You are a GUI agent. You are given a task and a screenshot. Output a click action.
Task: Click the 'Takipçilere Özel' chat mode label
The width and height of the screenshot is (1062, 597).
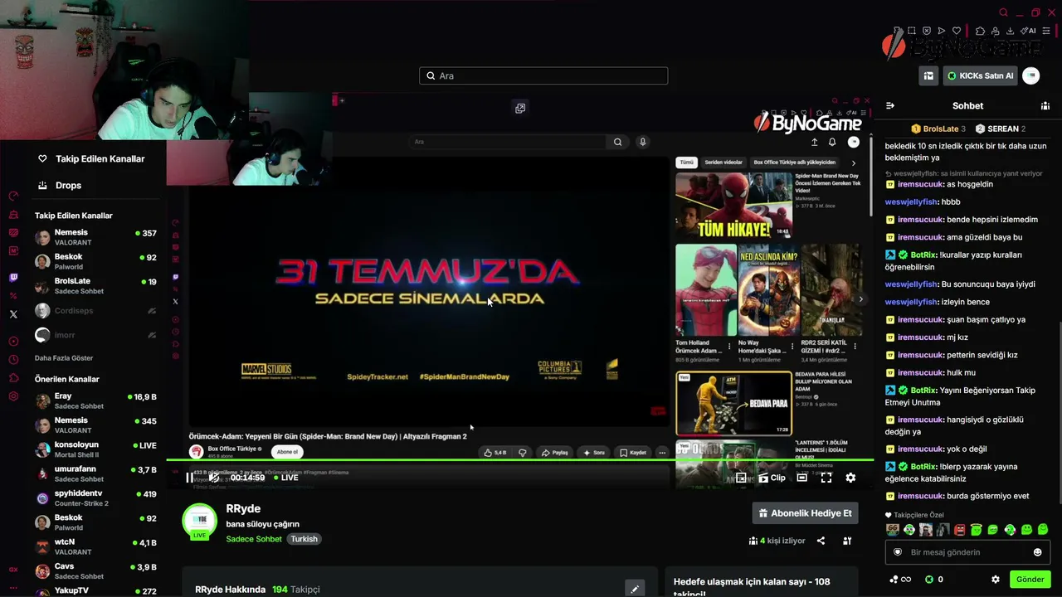click(913, 515)
